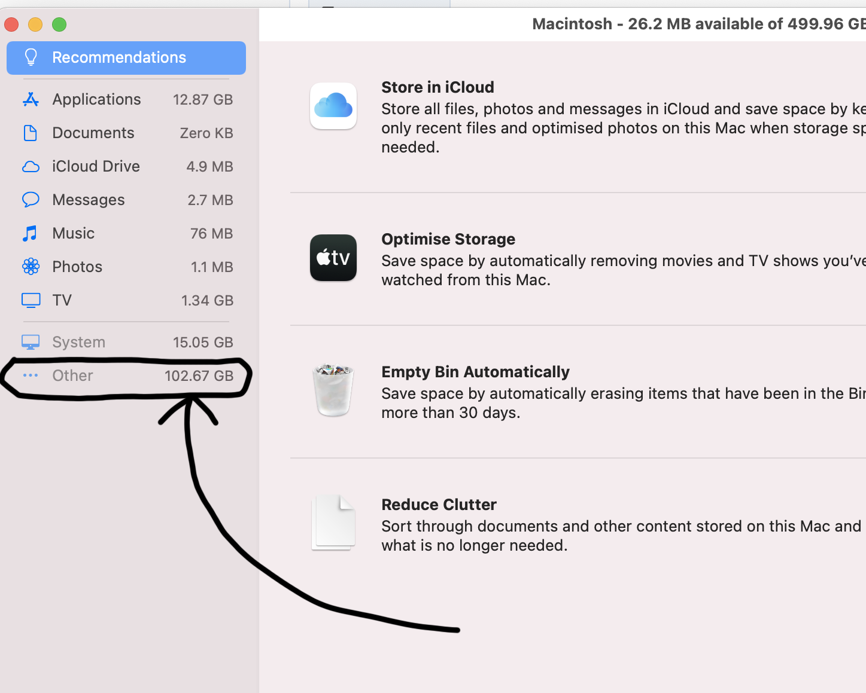Image resolution: width=866 pixels, height=693 pixels.
Task: Open Documents storage category
Action: (x=126, y=133)
